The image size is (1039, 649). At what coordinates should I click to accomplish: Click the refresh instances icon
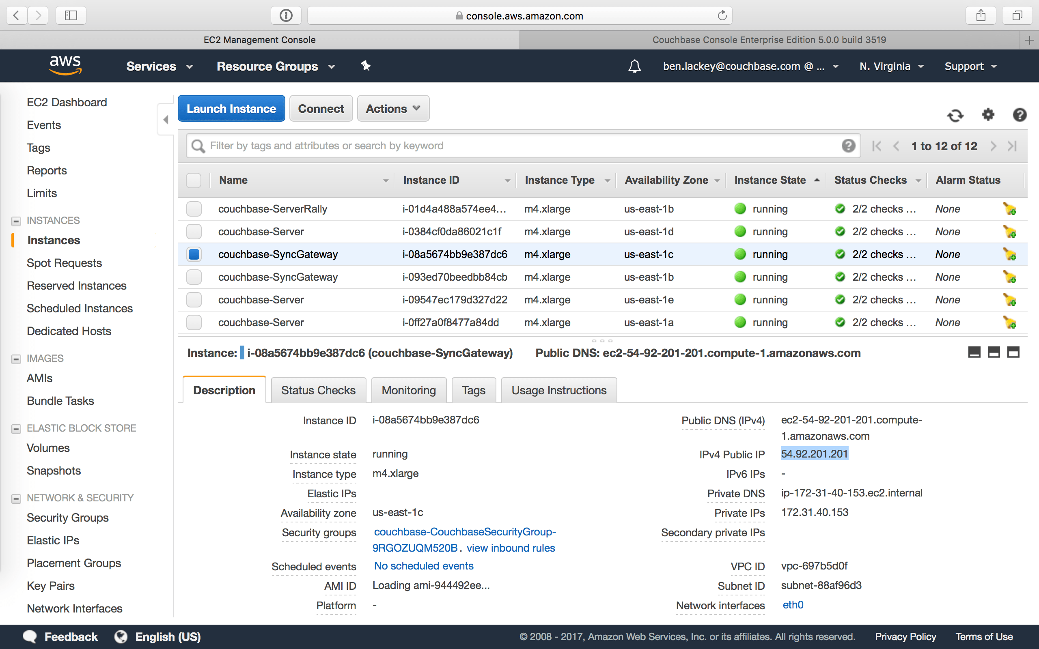click(x=956, y=116)
